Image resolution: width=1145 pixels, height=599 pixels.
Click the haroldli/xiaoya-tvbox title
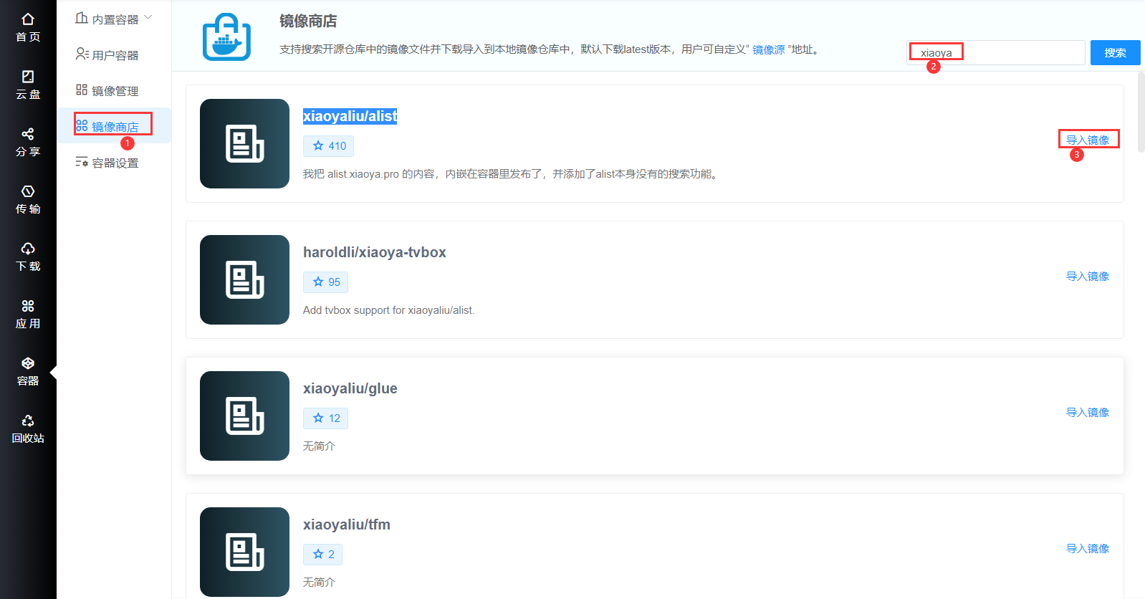tap(375, 252)
